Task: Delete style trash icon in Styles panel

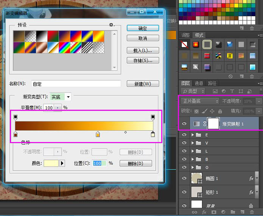Action: pyautogui.click(x=252, y=76)
